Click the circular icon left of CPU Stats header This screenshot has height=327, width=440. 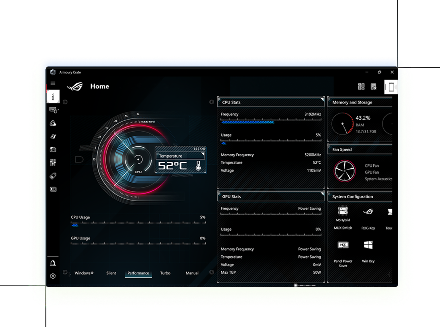[211, 102]
